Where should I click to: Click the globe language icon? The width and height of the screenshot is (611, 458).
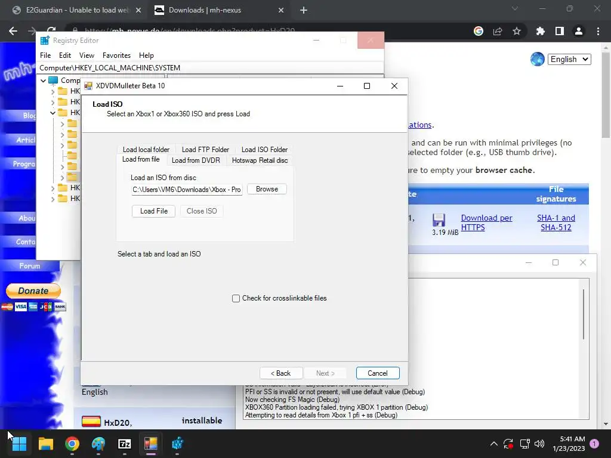pyautogui.click(x=538, y=59)
